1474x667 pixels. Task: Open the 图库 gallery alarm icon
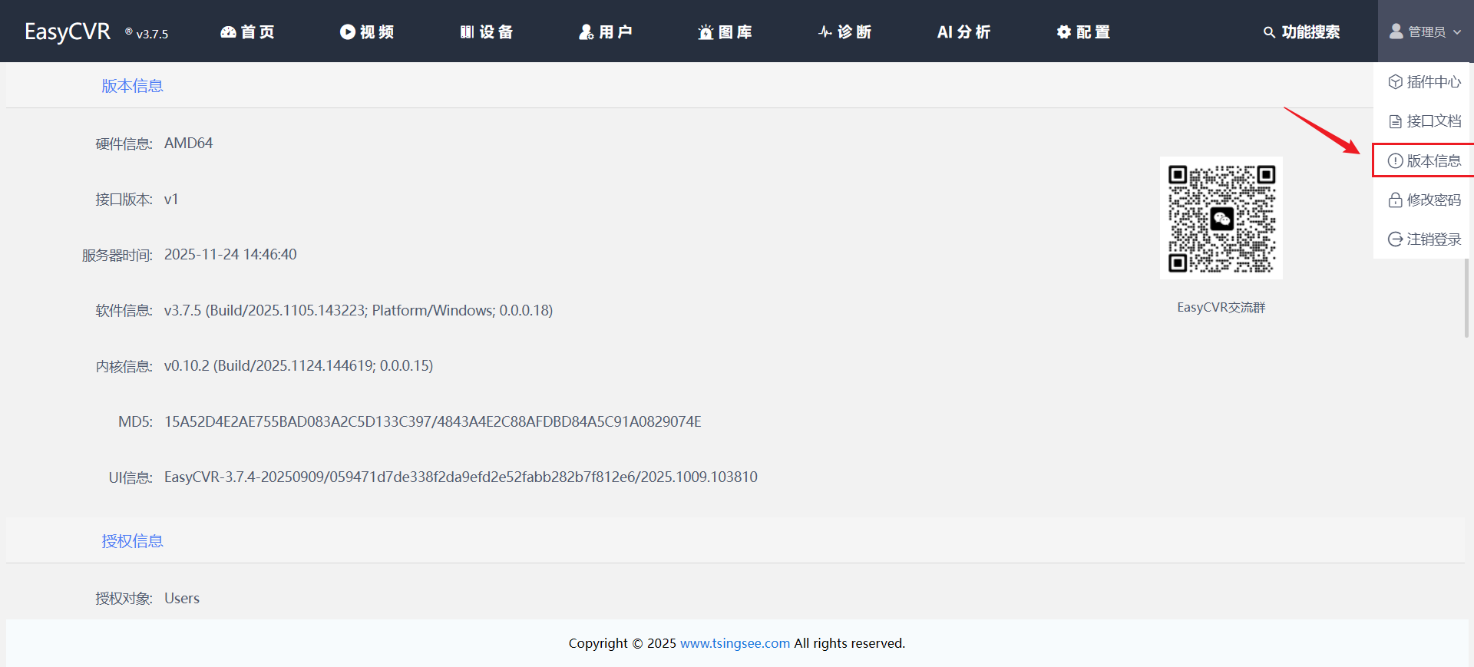pos(706,32)
